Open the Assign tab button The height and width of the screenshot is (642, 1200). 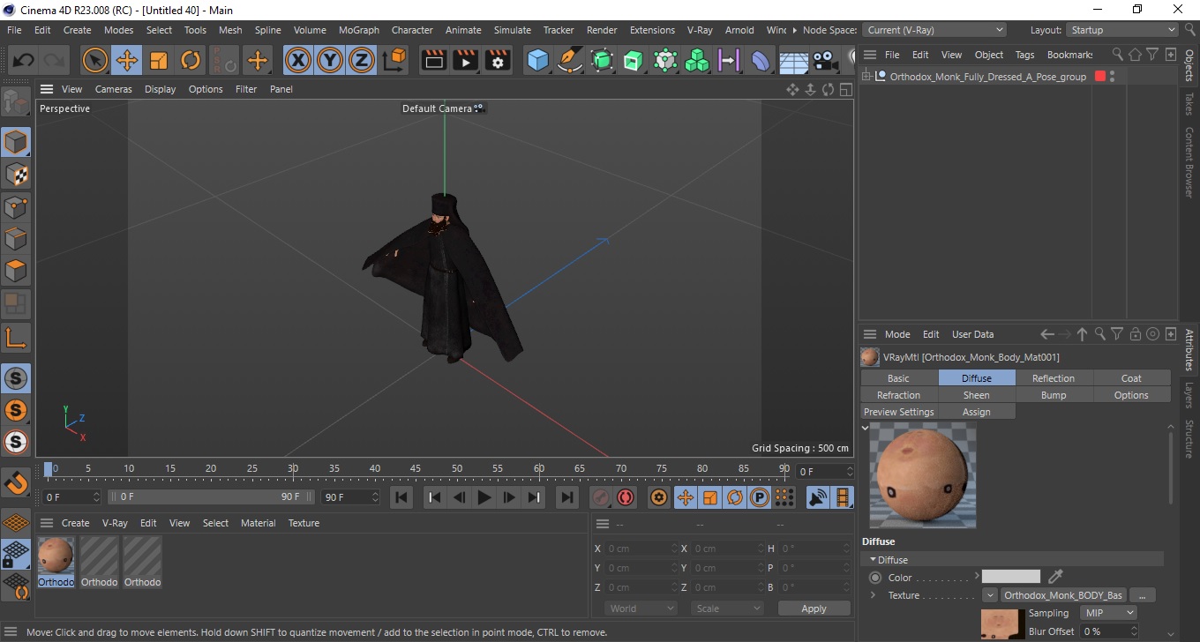click(x=976, y=412)
